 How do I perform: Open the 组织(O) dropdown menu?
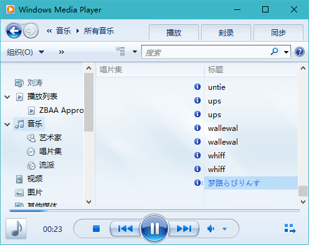(26, 52)
